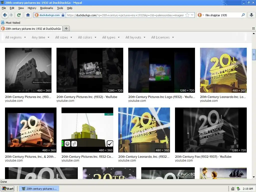This screenshot has width=256, height=192.
Task: Open the History menu
Action: (x=32, y=8)
